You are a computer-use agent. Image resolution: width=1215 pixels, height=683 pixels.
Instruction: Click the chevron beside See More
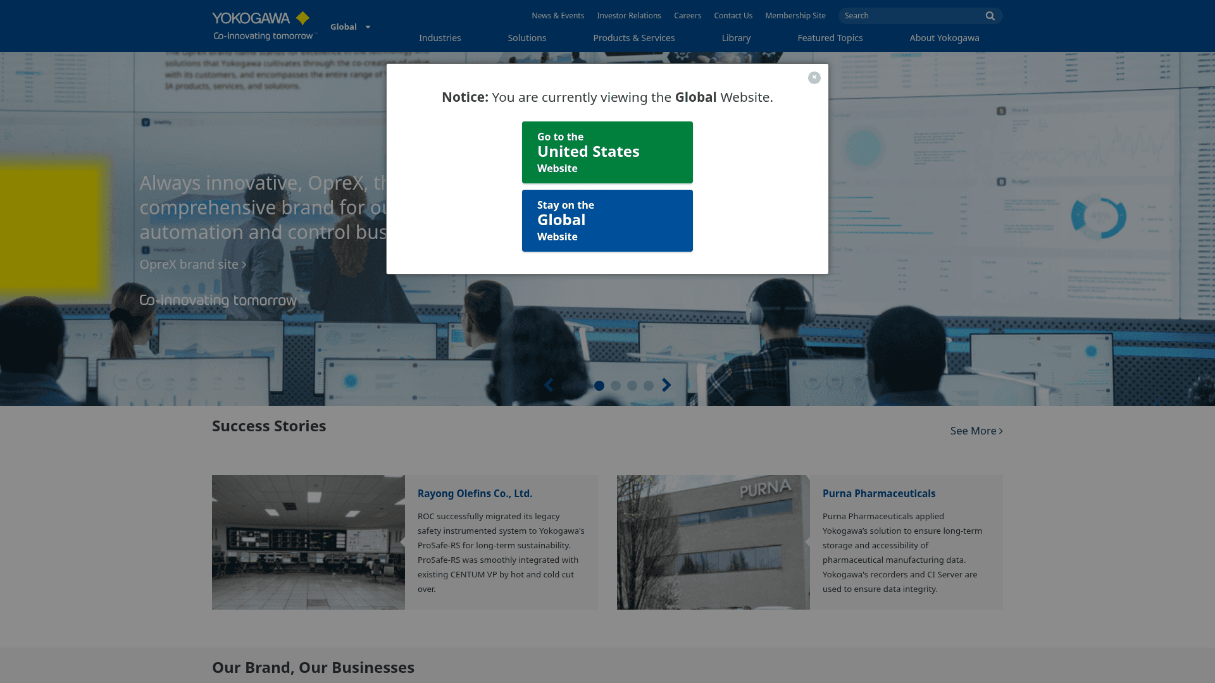(x=1000, y=431)
